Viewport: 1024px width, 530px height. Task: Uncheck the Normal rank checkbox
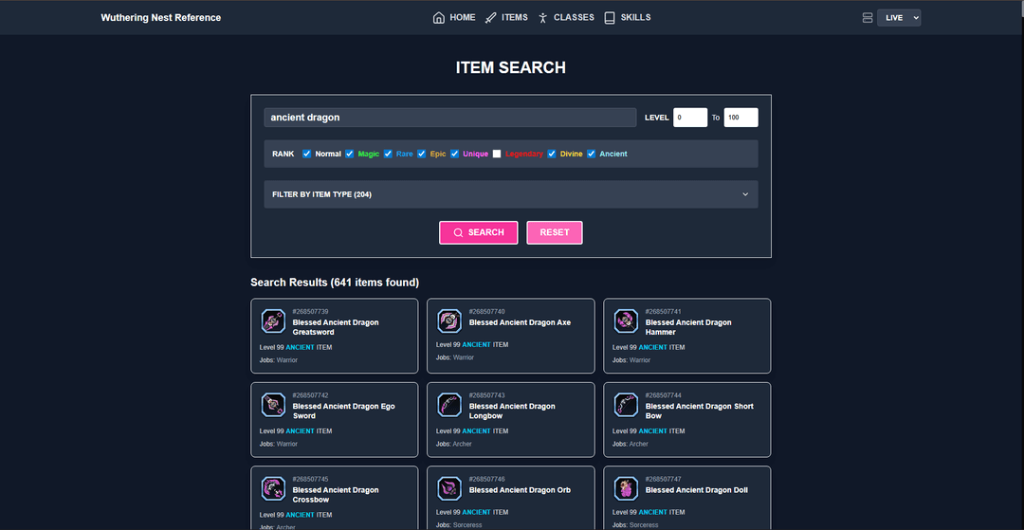(307, 154)
